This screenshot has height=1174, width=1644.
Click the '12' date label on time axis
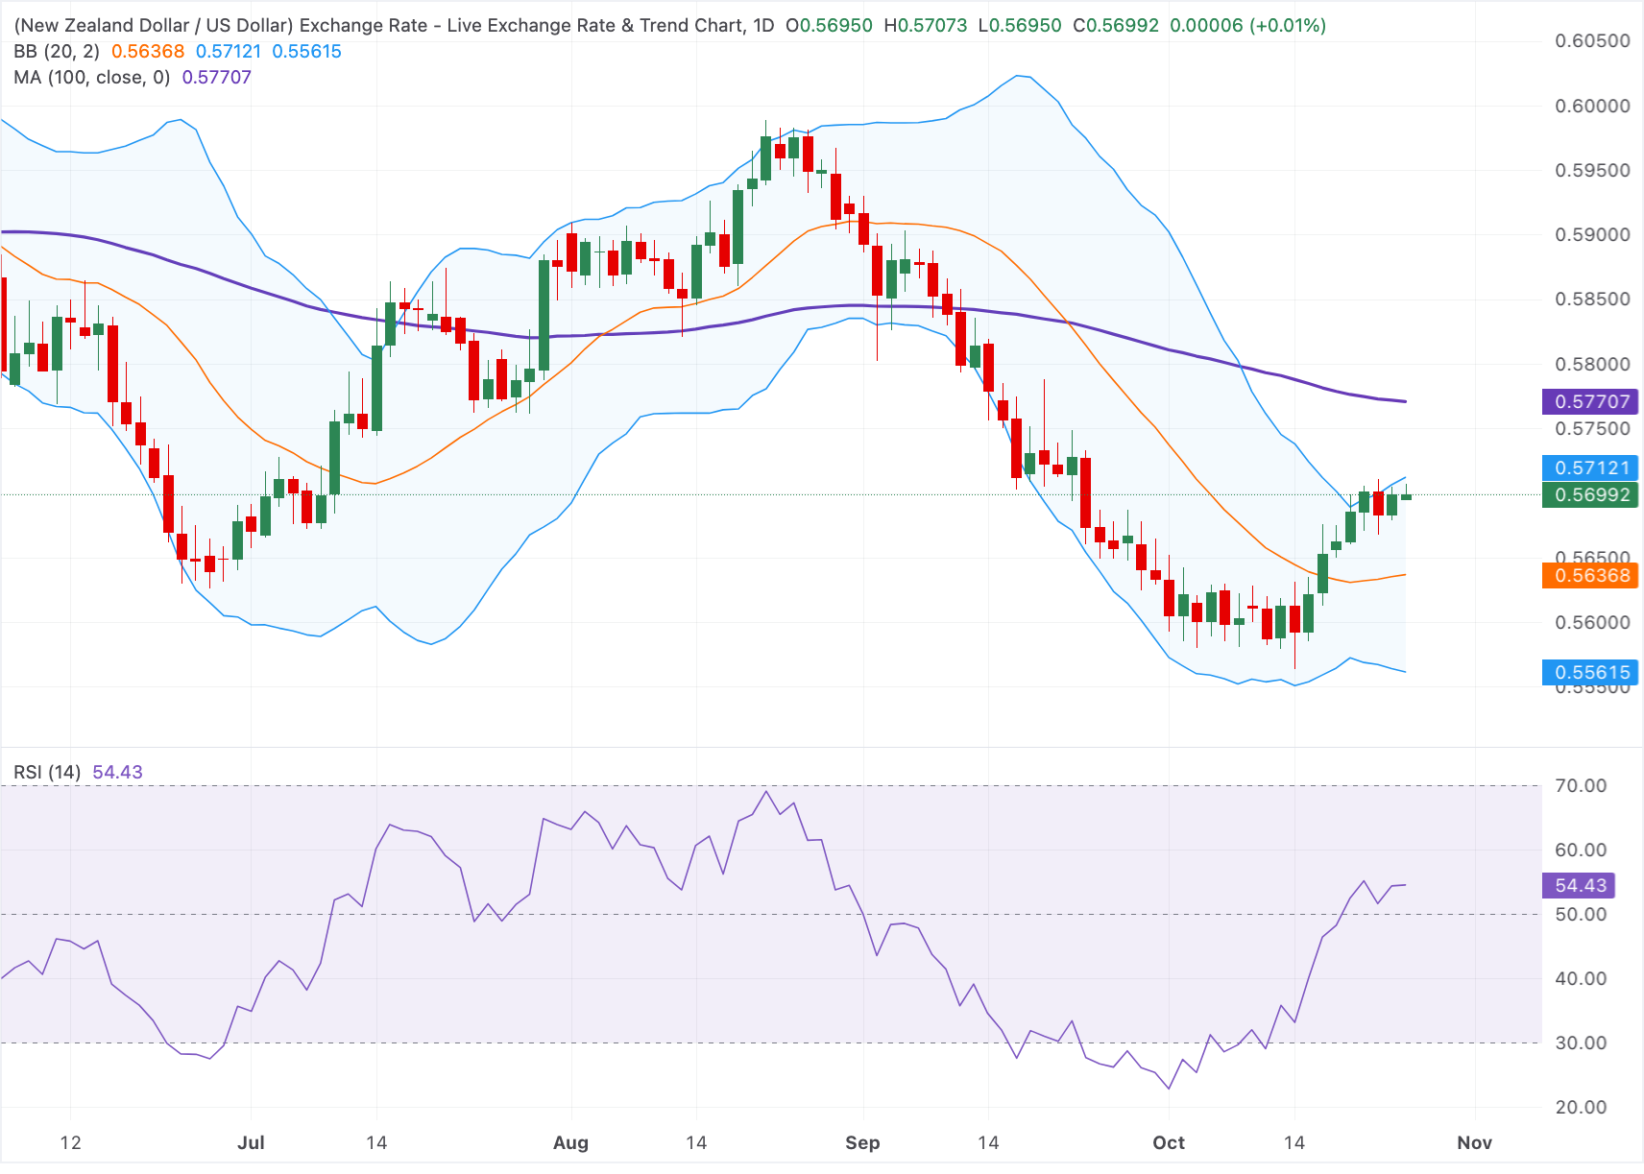70,1143
